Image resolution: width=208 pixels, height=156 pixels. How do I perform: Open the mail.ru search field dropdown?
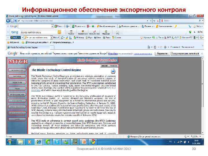coord(51,38)
